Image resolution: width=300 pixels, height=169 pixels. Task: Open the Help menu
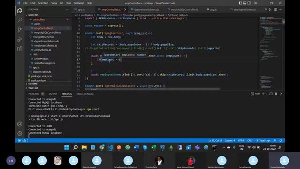click(x=90, y=3)
